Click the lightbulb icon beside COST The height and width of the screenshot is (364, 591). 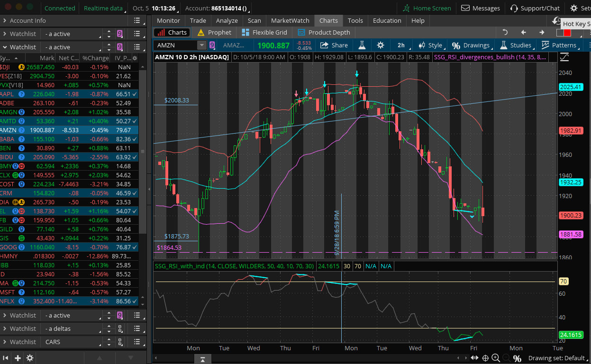pos(21,184)
